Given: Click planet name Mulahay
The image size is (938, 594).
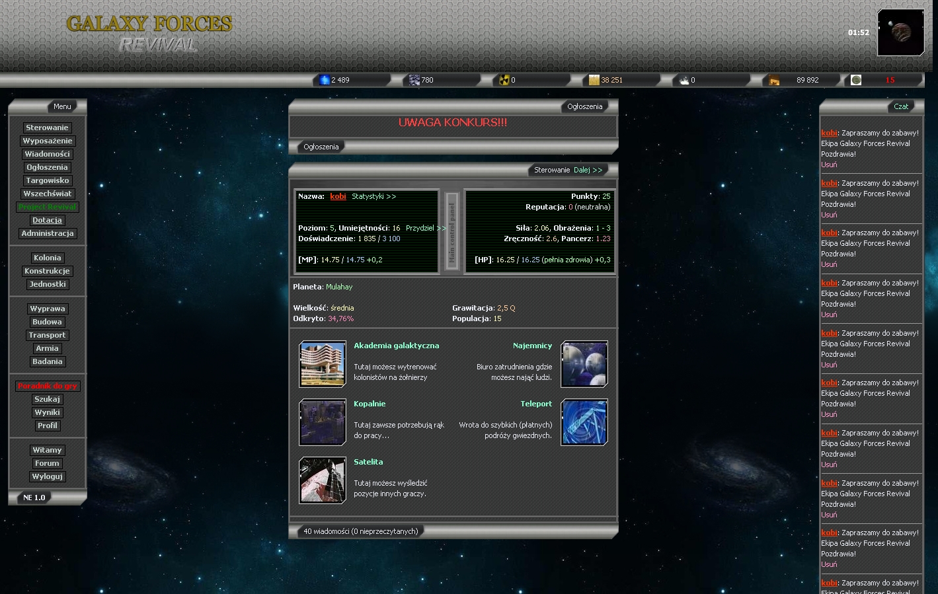Looking at the screenshot, I should click(339, 287).
